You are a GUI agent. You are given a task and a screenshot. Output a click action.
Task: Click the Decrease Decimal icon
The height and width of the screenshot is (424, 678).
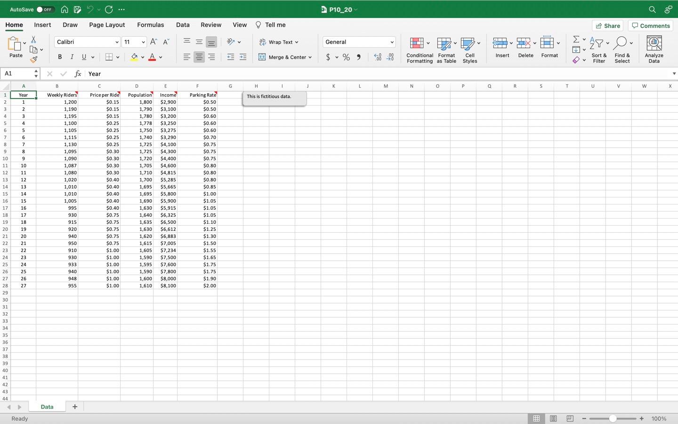[390, 57]
